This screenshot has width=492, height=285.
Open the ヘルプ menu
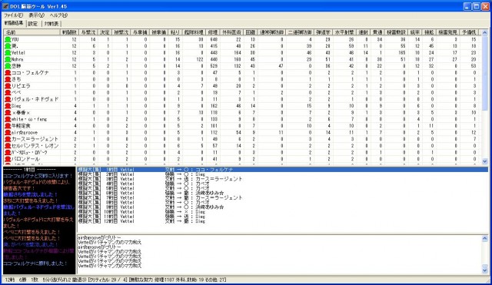pos(58,15)
